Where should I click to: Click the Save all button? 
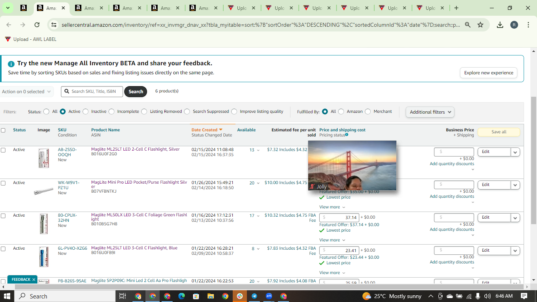(x=499, y=132)
